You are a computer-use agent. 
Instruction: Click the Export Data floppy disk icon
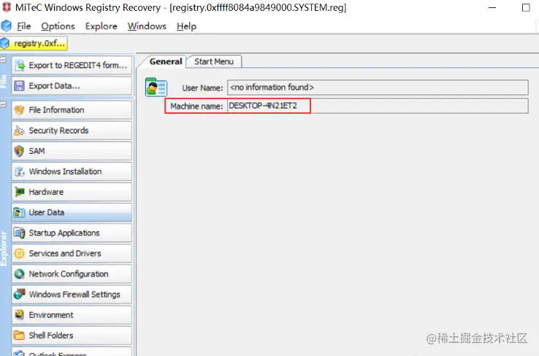pos(19,86)
